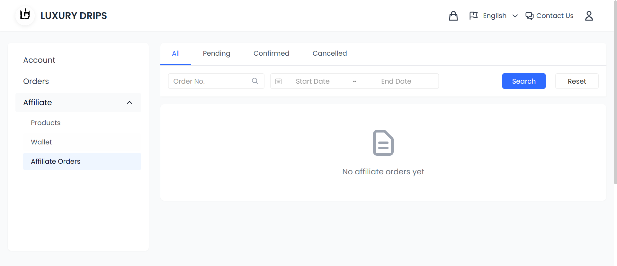The image size is (617, 266).
Task: Click the magnifier icon in Order No. field
Action: (x=255, y=81)
